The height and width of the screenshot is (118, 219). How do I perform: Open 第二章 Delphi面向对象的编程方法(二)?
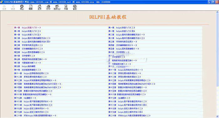(x=32, y=38)
